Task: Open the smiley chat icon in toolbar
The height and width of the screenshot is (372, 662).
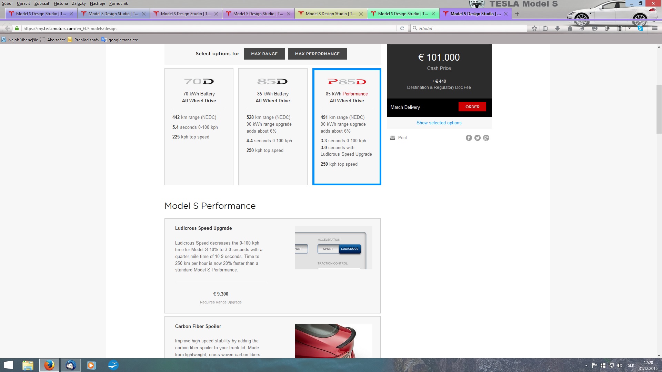Action: pyautogui.click(x=595, y=28)
